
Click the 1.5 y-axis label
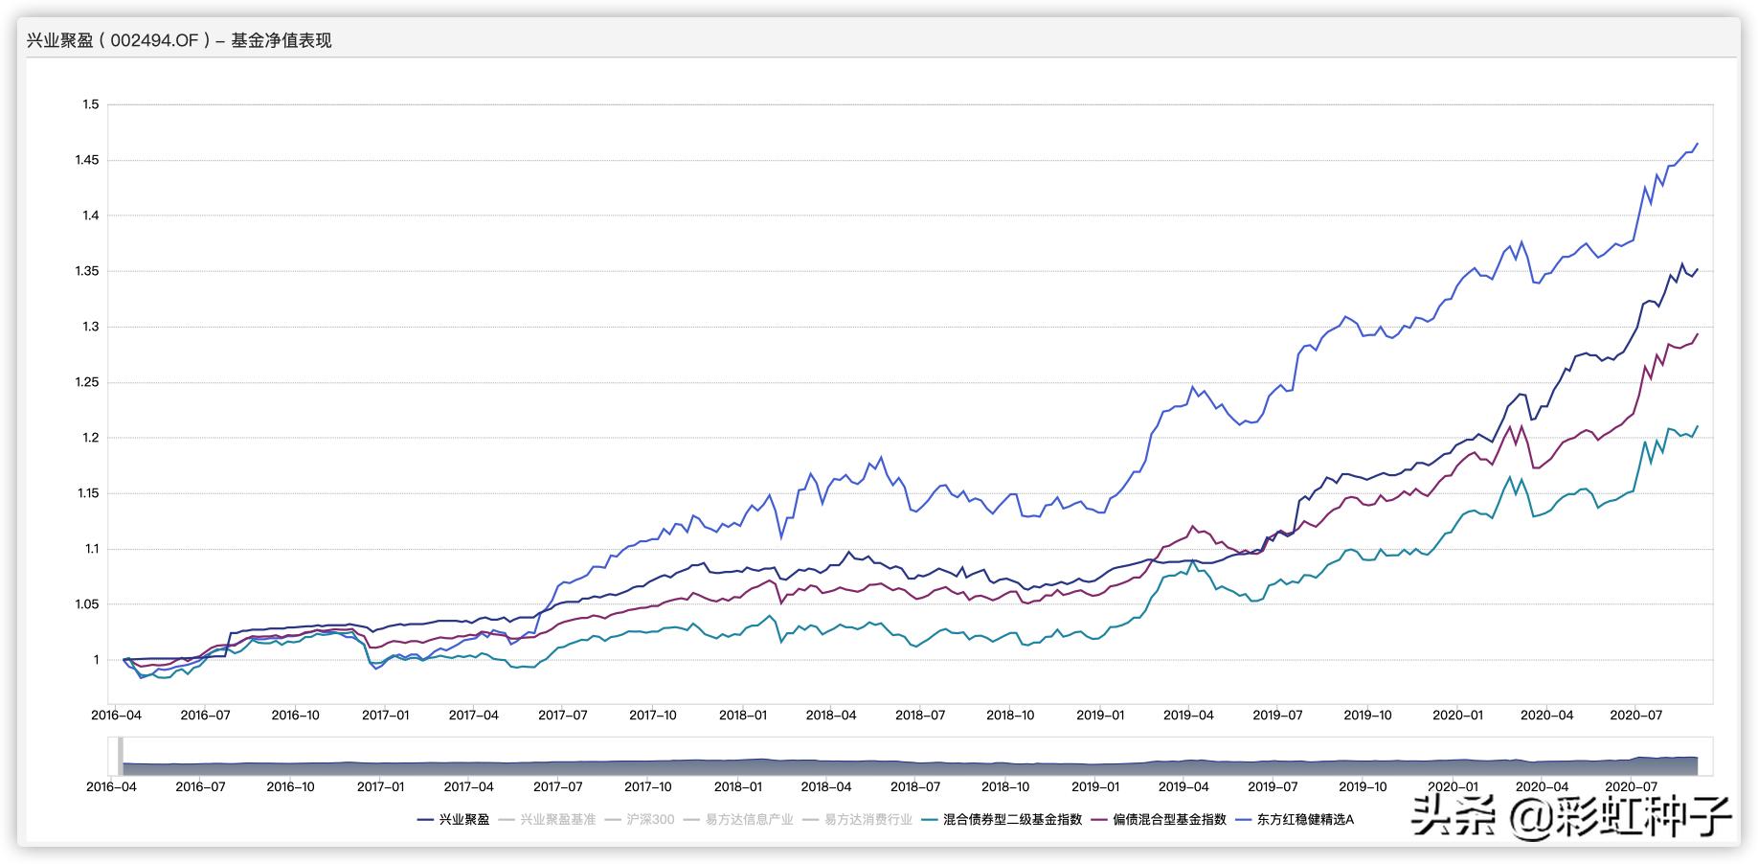click(x=90, y=104)
